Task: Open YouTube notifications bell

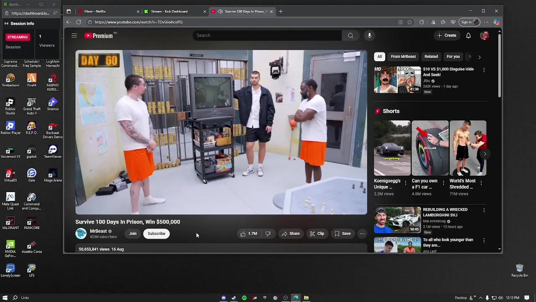Action: (x=468, y=36)
